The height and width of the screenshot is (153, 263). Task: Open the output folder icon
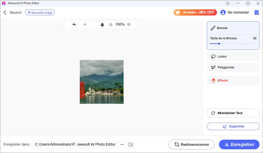pos(131,144)
